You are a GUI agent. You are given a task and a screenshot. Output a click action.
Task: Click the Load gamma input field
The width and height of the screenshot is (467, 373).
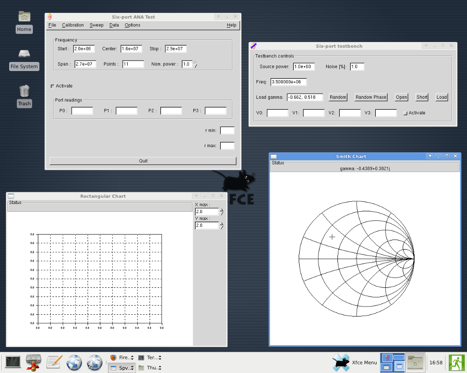305,97
